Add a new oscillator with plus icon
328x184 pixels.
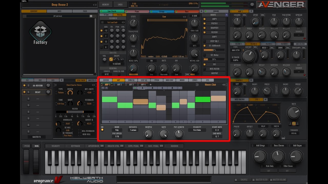pos(201,11)
